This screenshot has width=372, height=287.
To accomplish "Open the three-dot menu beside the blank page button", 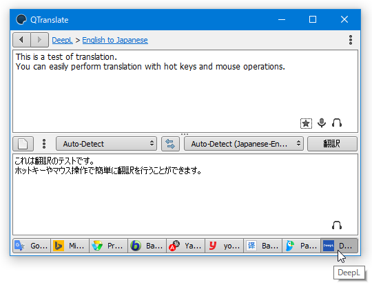I will coord(44,144).
